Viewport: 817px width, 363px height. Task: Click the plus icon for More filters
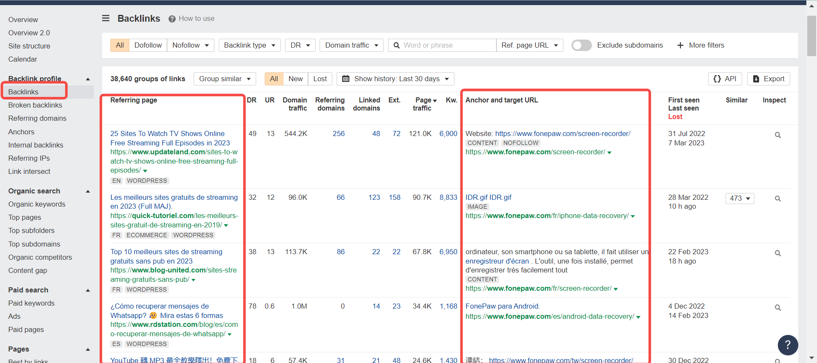point(680,45)
